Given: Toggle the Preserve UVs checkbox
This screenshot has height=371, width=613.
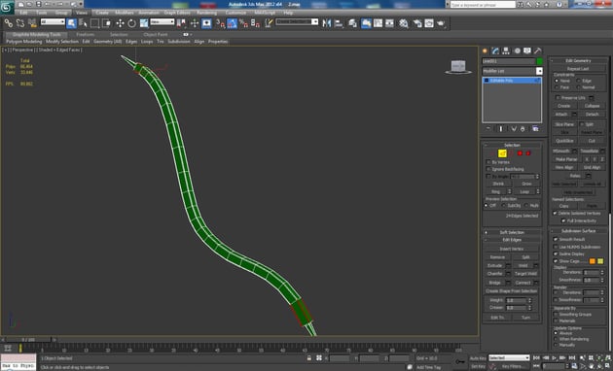Looking at the screenshot, I should coord(558,97).
